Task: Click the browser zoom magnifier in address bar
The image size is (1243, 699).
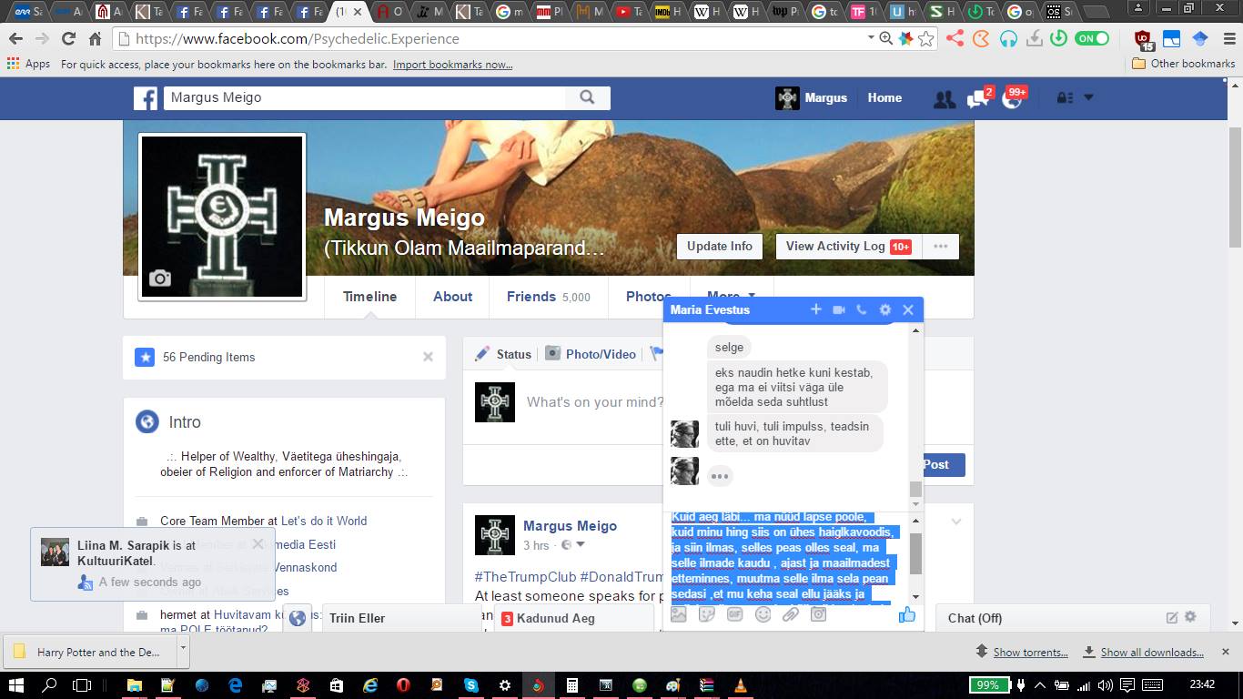Action: click(x=886, y=38)
